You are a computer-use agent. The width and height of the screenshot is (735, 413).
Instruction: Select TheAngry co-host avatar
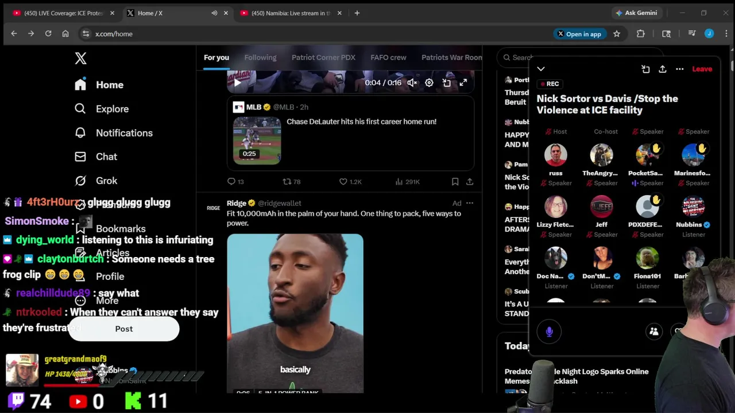click(601, 155)
